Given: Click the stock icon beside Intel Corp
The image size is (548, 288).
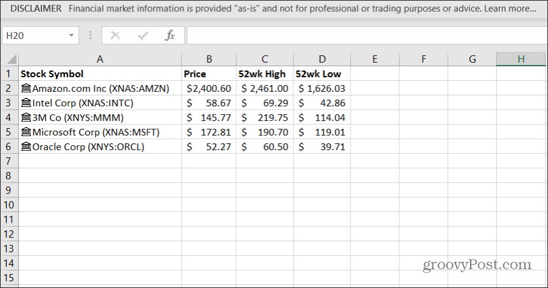Looking at the screenshot, I should pos(26,103).
